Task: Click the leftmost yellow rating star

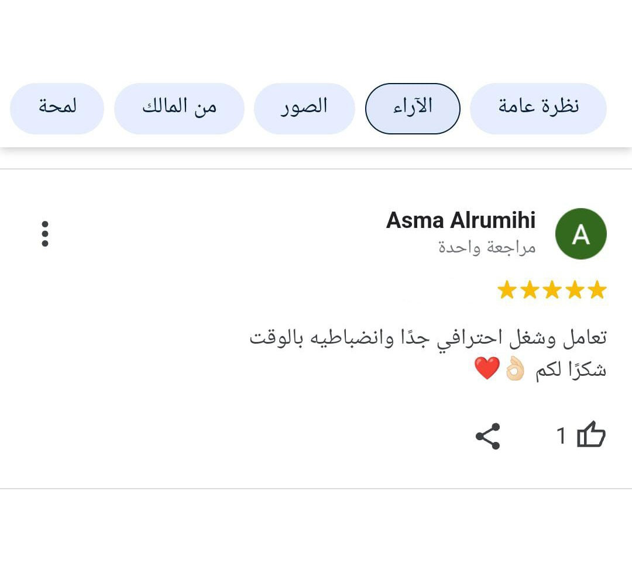Action: [x=506, y=291]
